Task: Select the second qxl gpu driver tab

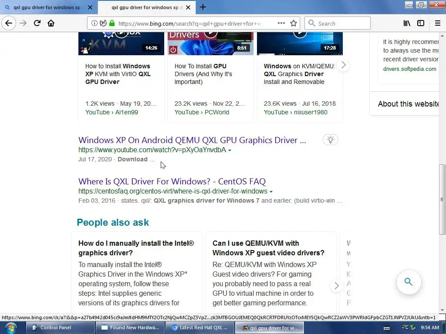Action: pos(147,7)
